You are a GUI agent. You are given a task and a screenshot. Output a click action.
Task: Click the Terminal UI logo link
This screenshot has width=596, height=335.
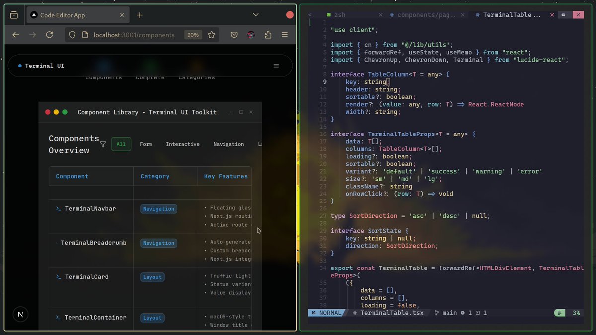click(x=41, y=66)
